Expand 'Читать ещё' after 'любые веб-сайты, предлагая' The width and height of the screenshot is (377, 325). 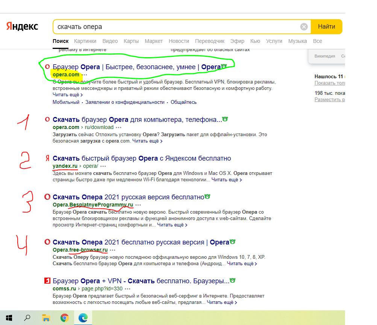(x=222, y=302)
